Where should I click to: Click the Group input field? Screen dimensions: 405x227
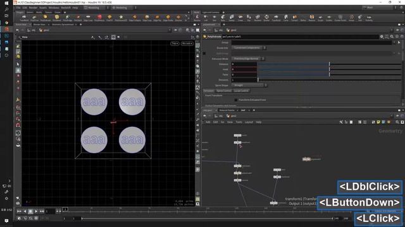point(311,42)
